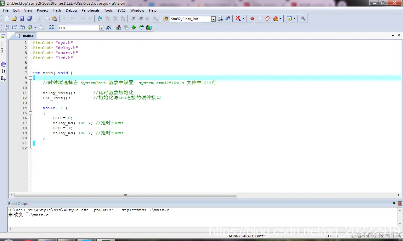Open the Flash menu

pyautogui.click(x=57, y=10)
